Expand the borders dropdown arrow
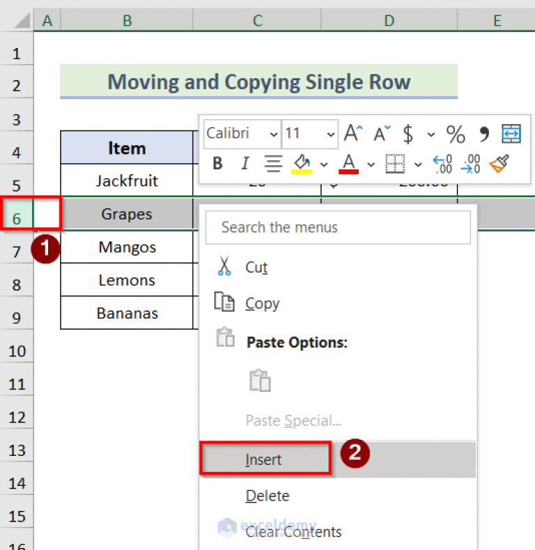The image size is (535, 550). (418, 165)
